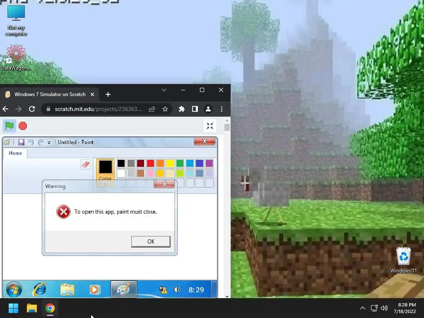Pick the yellow palette color
This screenshot has width=424, height=318.
170,163
